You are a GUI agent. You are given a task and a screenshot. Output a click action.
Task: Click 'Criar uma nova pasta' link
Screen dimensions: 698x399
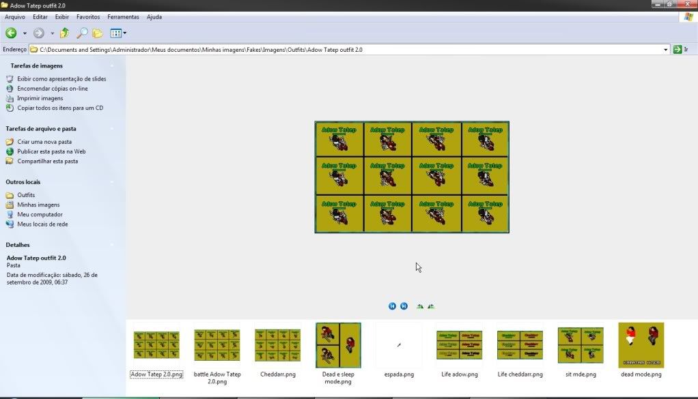point(44,142)
